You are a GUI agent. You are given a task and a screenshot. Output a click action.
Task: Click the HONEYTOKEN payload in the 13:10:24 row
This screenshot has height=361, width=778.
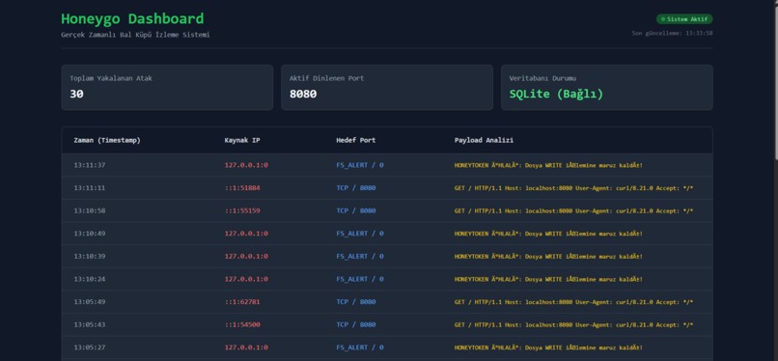(x=548, y=279)
